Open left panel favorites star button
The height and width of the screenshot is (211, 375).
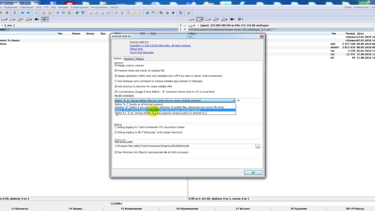click(181, 30)
